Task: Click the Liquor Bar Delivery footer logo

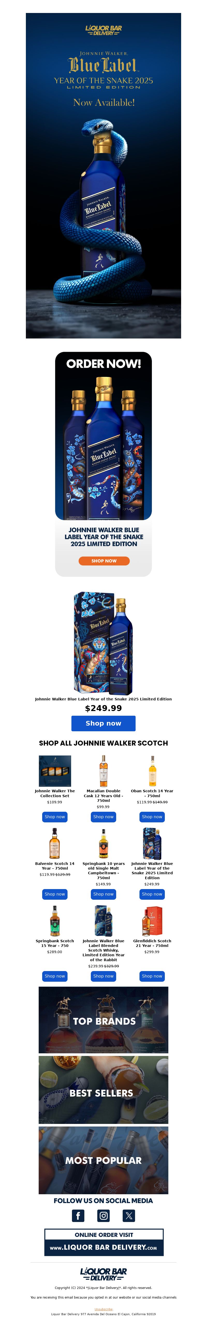Action: pyautogui.click(x=103, y=1274)
